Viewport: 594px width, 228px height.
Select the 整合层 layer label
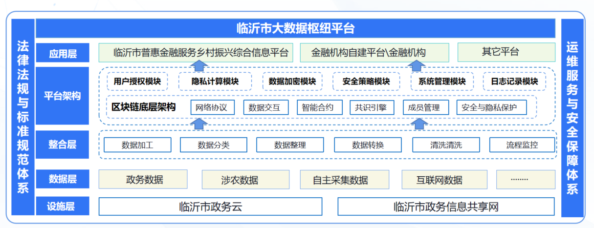(x=63, y=145)
